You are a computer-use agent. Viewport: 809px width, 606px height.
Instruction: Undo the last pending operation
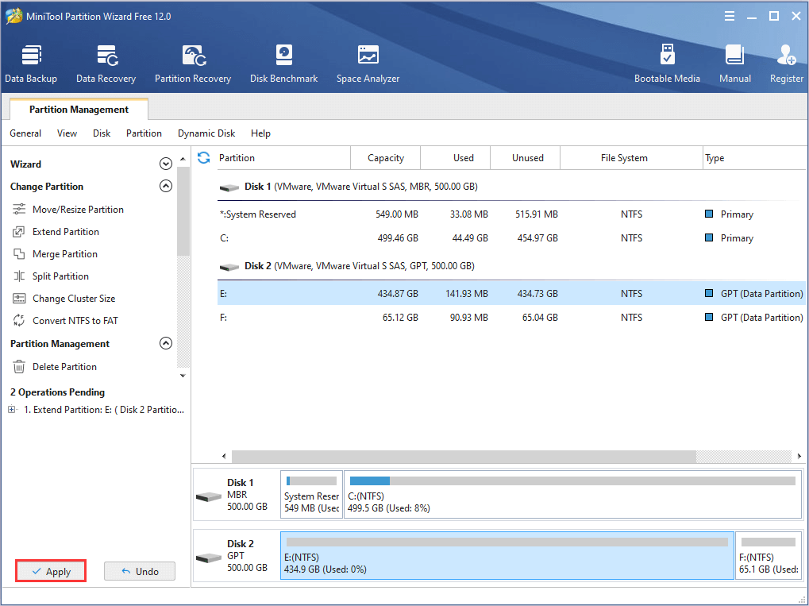point(140,571)
